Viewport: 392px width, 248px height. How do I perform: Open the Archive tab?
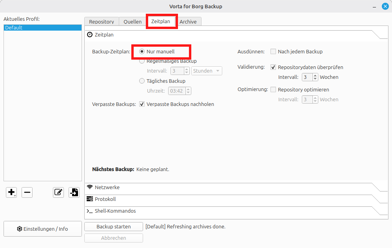188,22
